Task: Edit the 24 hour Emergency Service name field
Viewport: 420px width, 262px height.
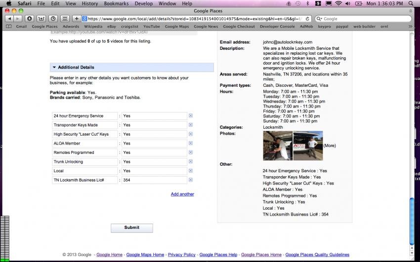Action: [x=85, y=116]
